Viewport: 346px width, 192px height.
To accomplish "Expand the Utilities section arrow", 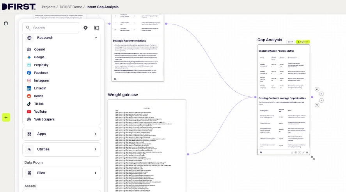I will (96, 149).
